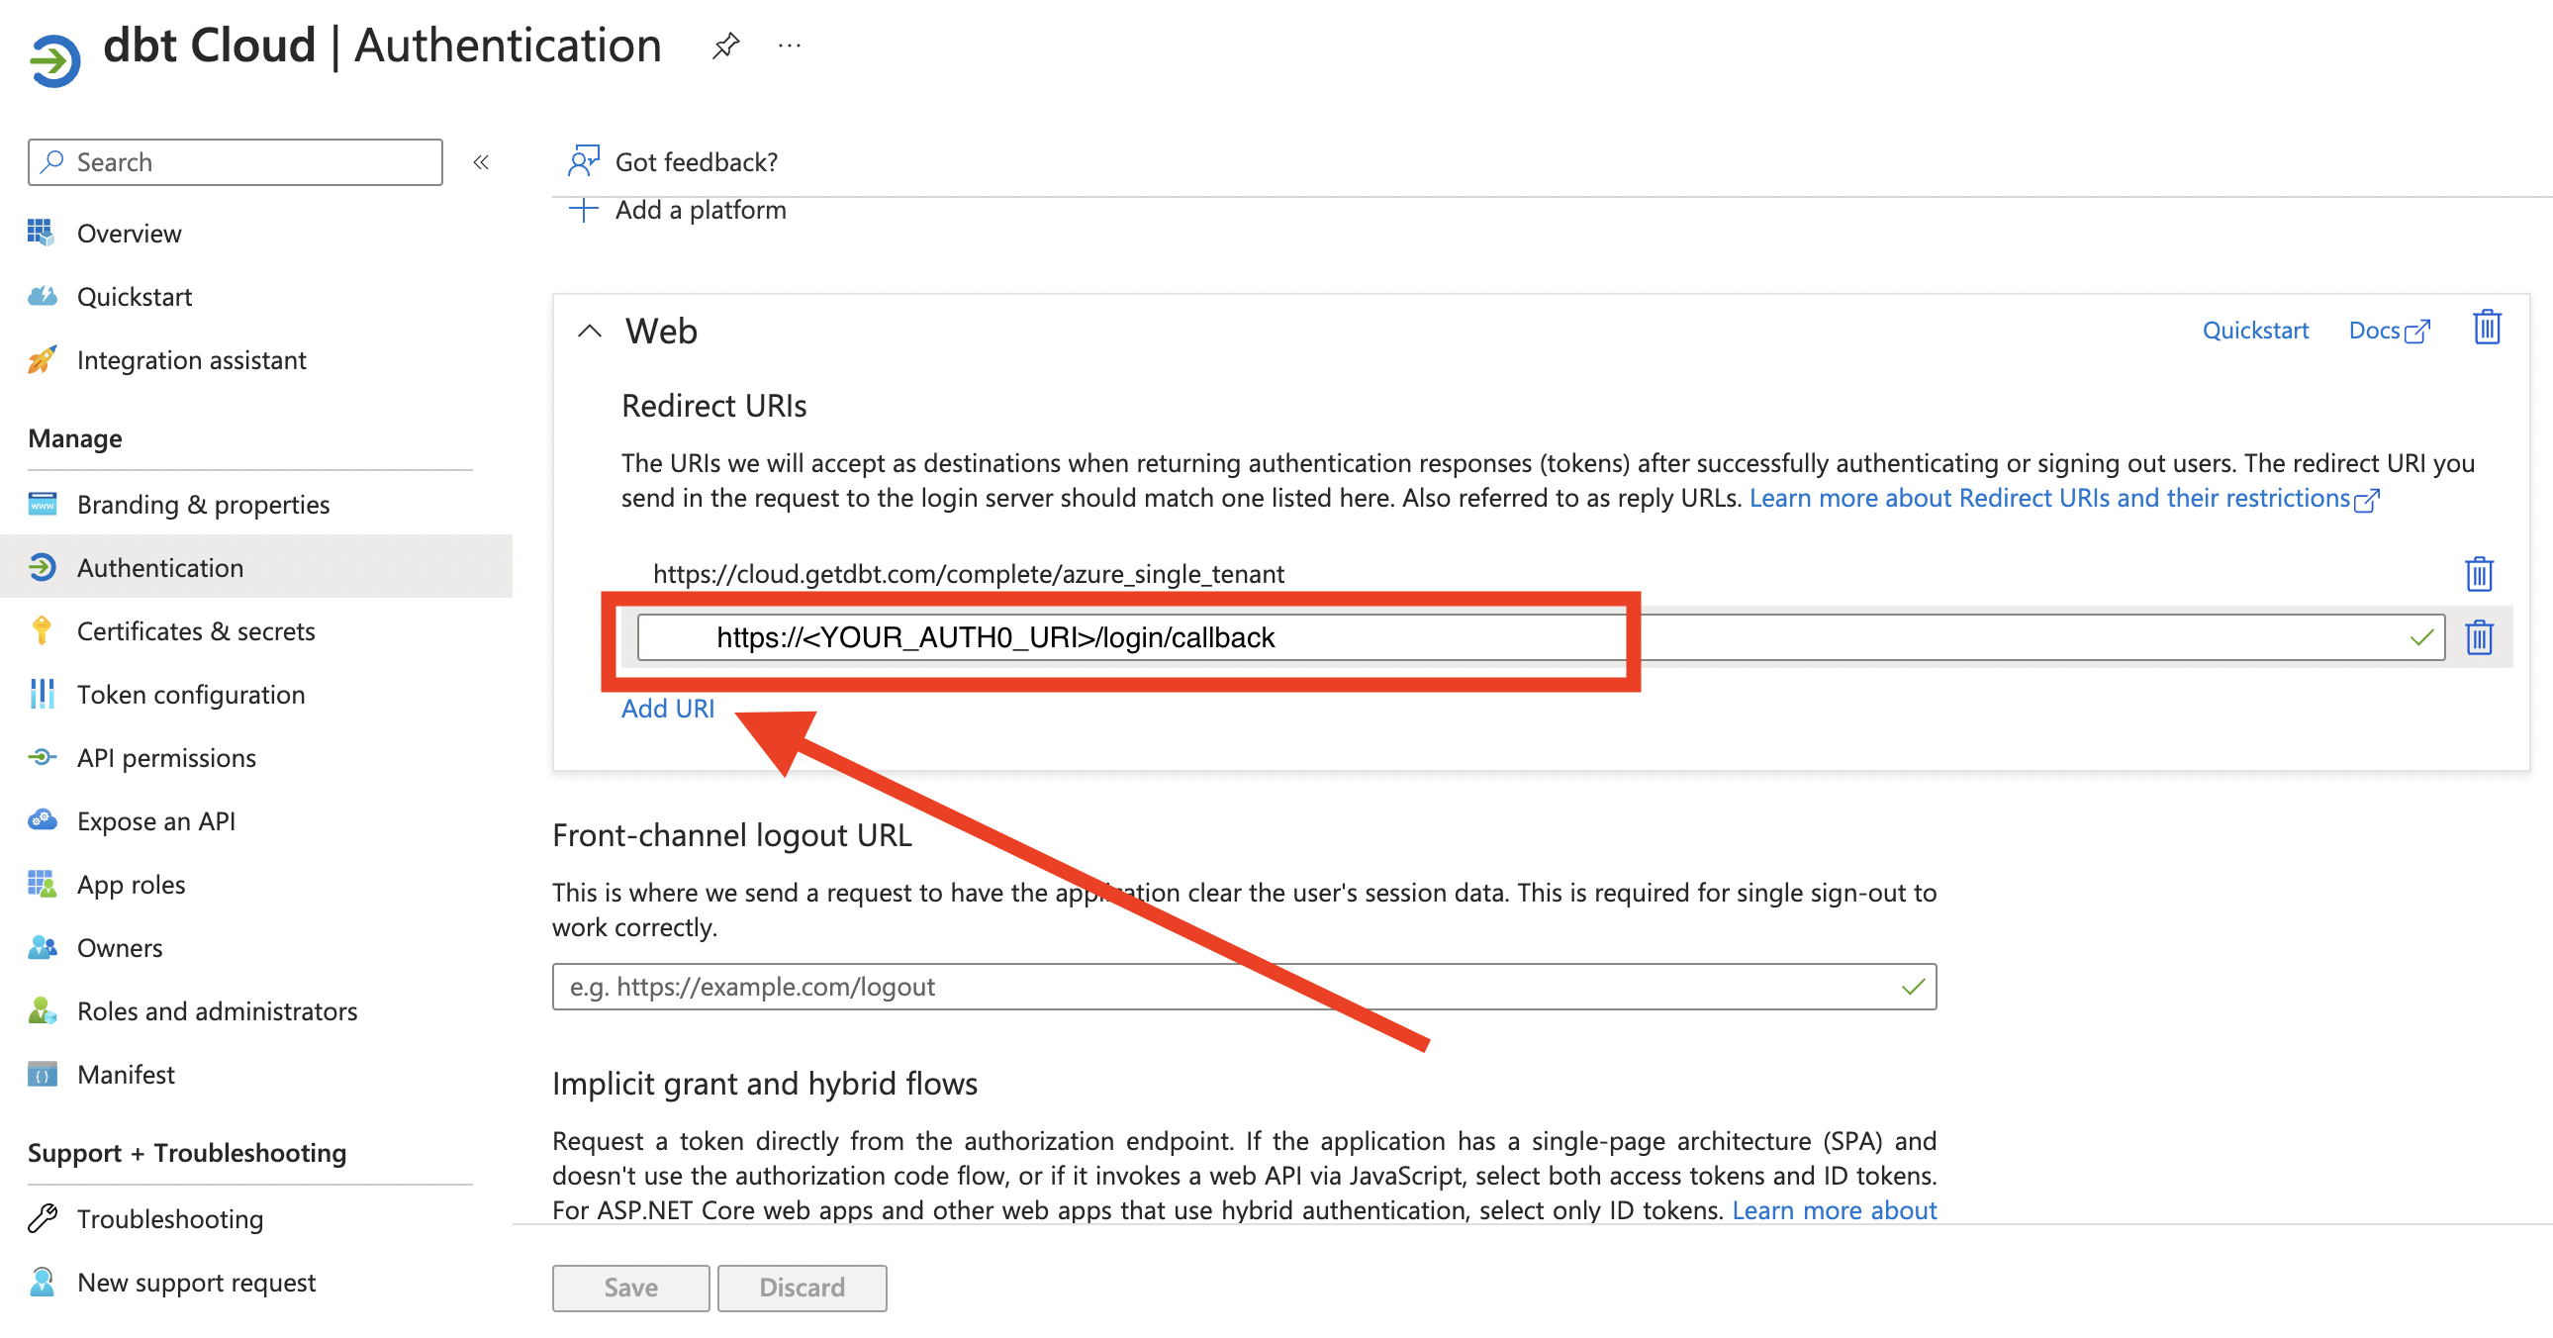
Task: Toggle the Front-channel logout URL checkmark
Action: 1910,987
